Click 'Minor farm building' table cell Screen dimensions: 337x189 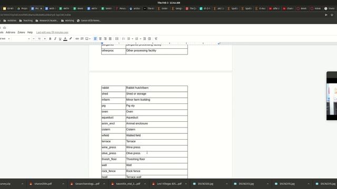(157, 100)
